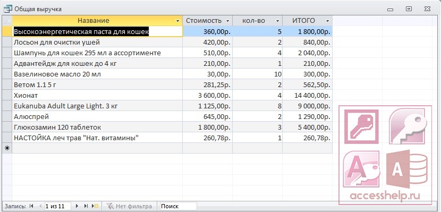Click cell Хионат in Название column
The width and height of the screenshot is (441, 212).
click(x=97, y=95)
